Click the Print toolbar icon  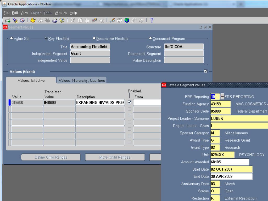pos(55,20)
